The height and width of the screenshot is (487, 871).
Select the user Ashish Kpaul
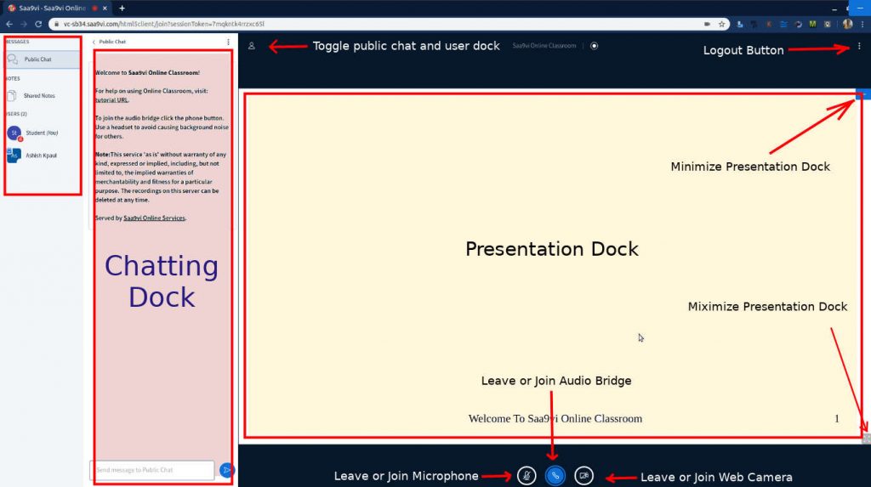[40, 156]
